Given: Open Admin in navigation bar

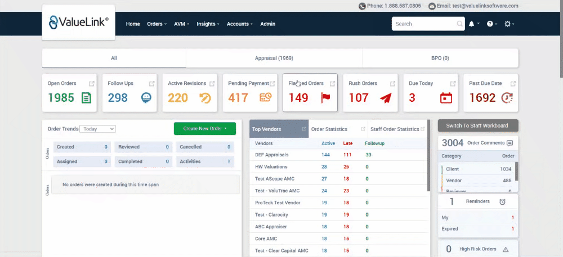Looking at the screenshot, I should [268, 24].
